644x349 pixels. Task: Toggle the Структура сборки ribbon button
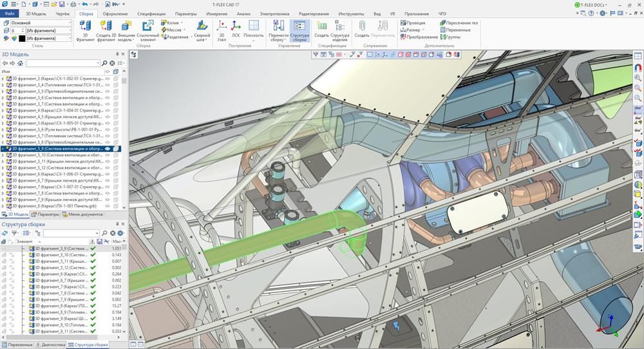[x=299, y=30]
